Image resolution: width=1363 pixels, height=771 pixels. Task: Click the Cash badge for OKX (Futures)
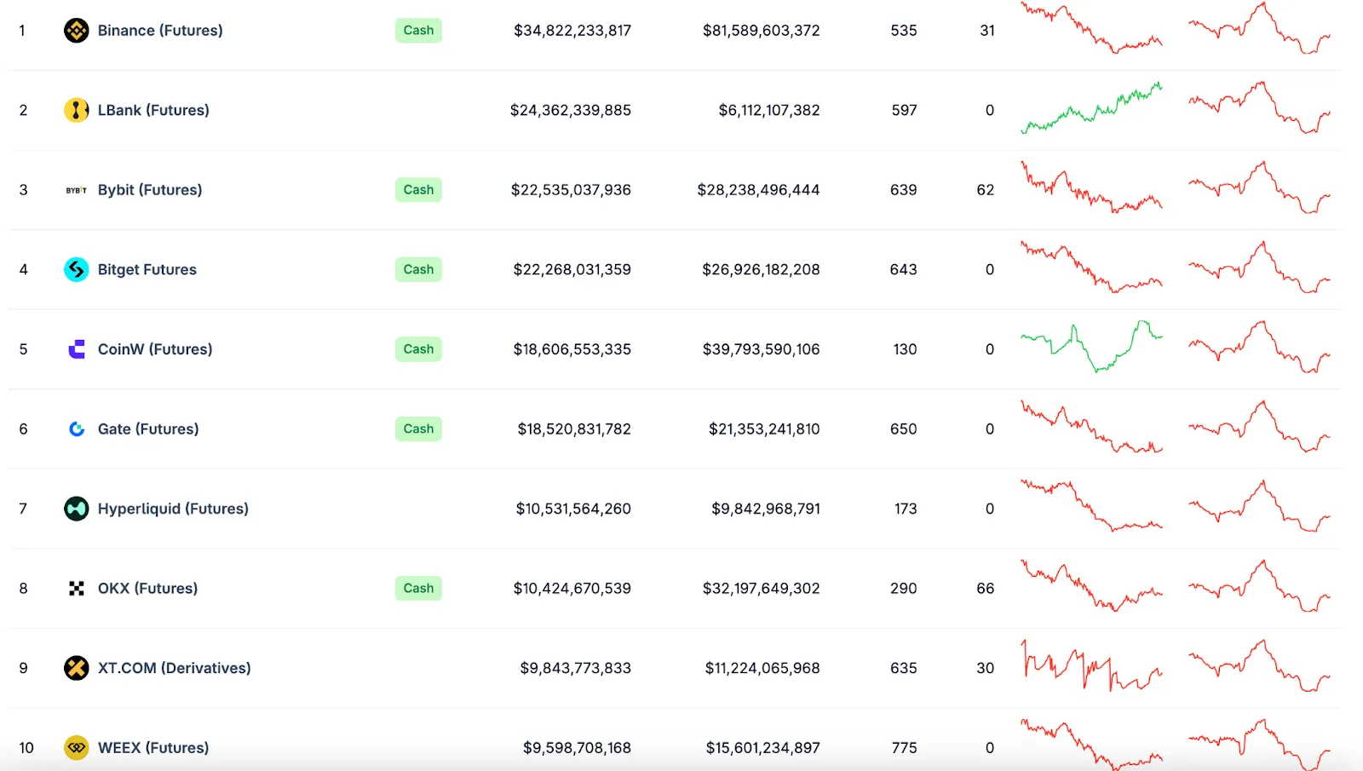(x=418, y=589)
